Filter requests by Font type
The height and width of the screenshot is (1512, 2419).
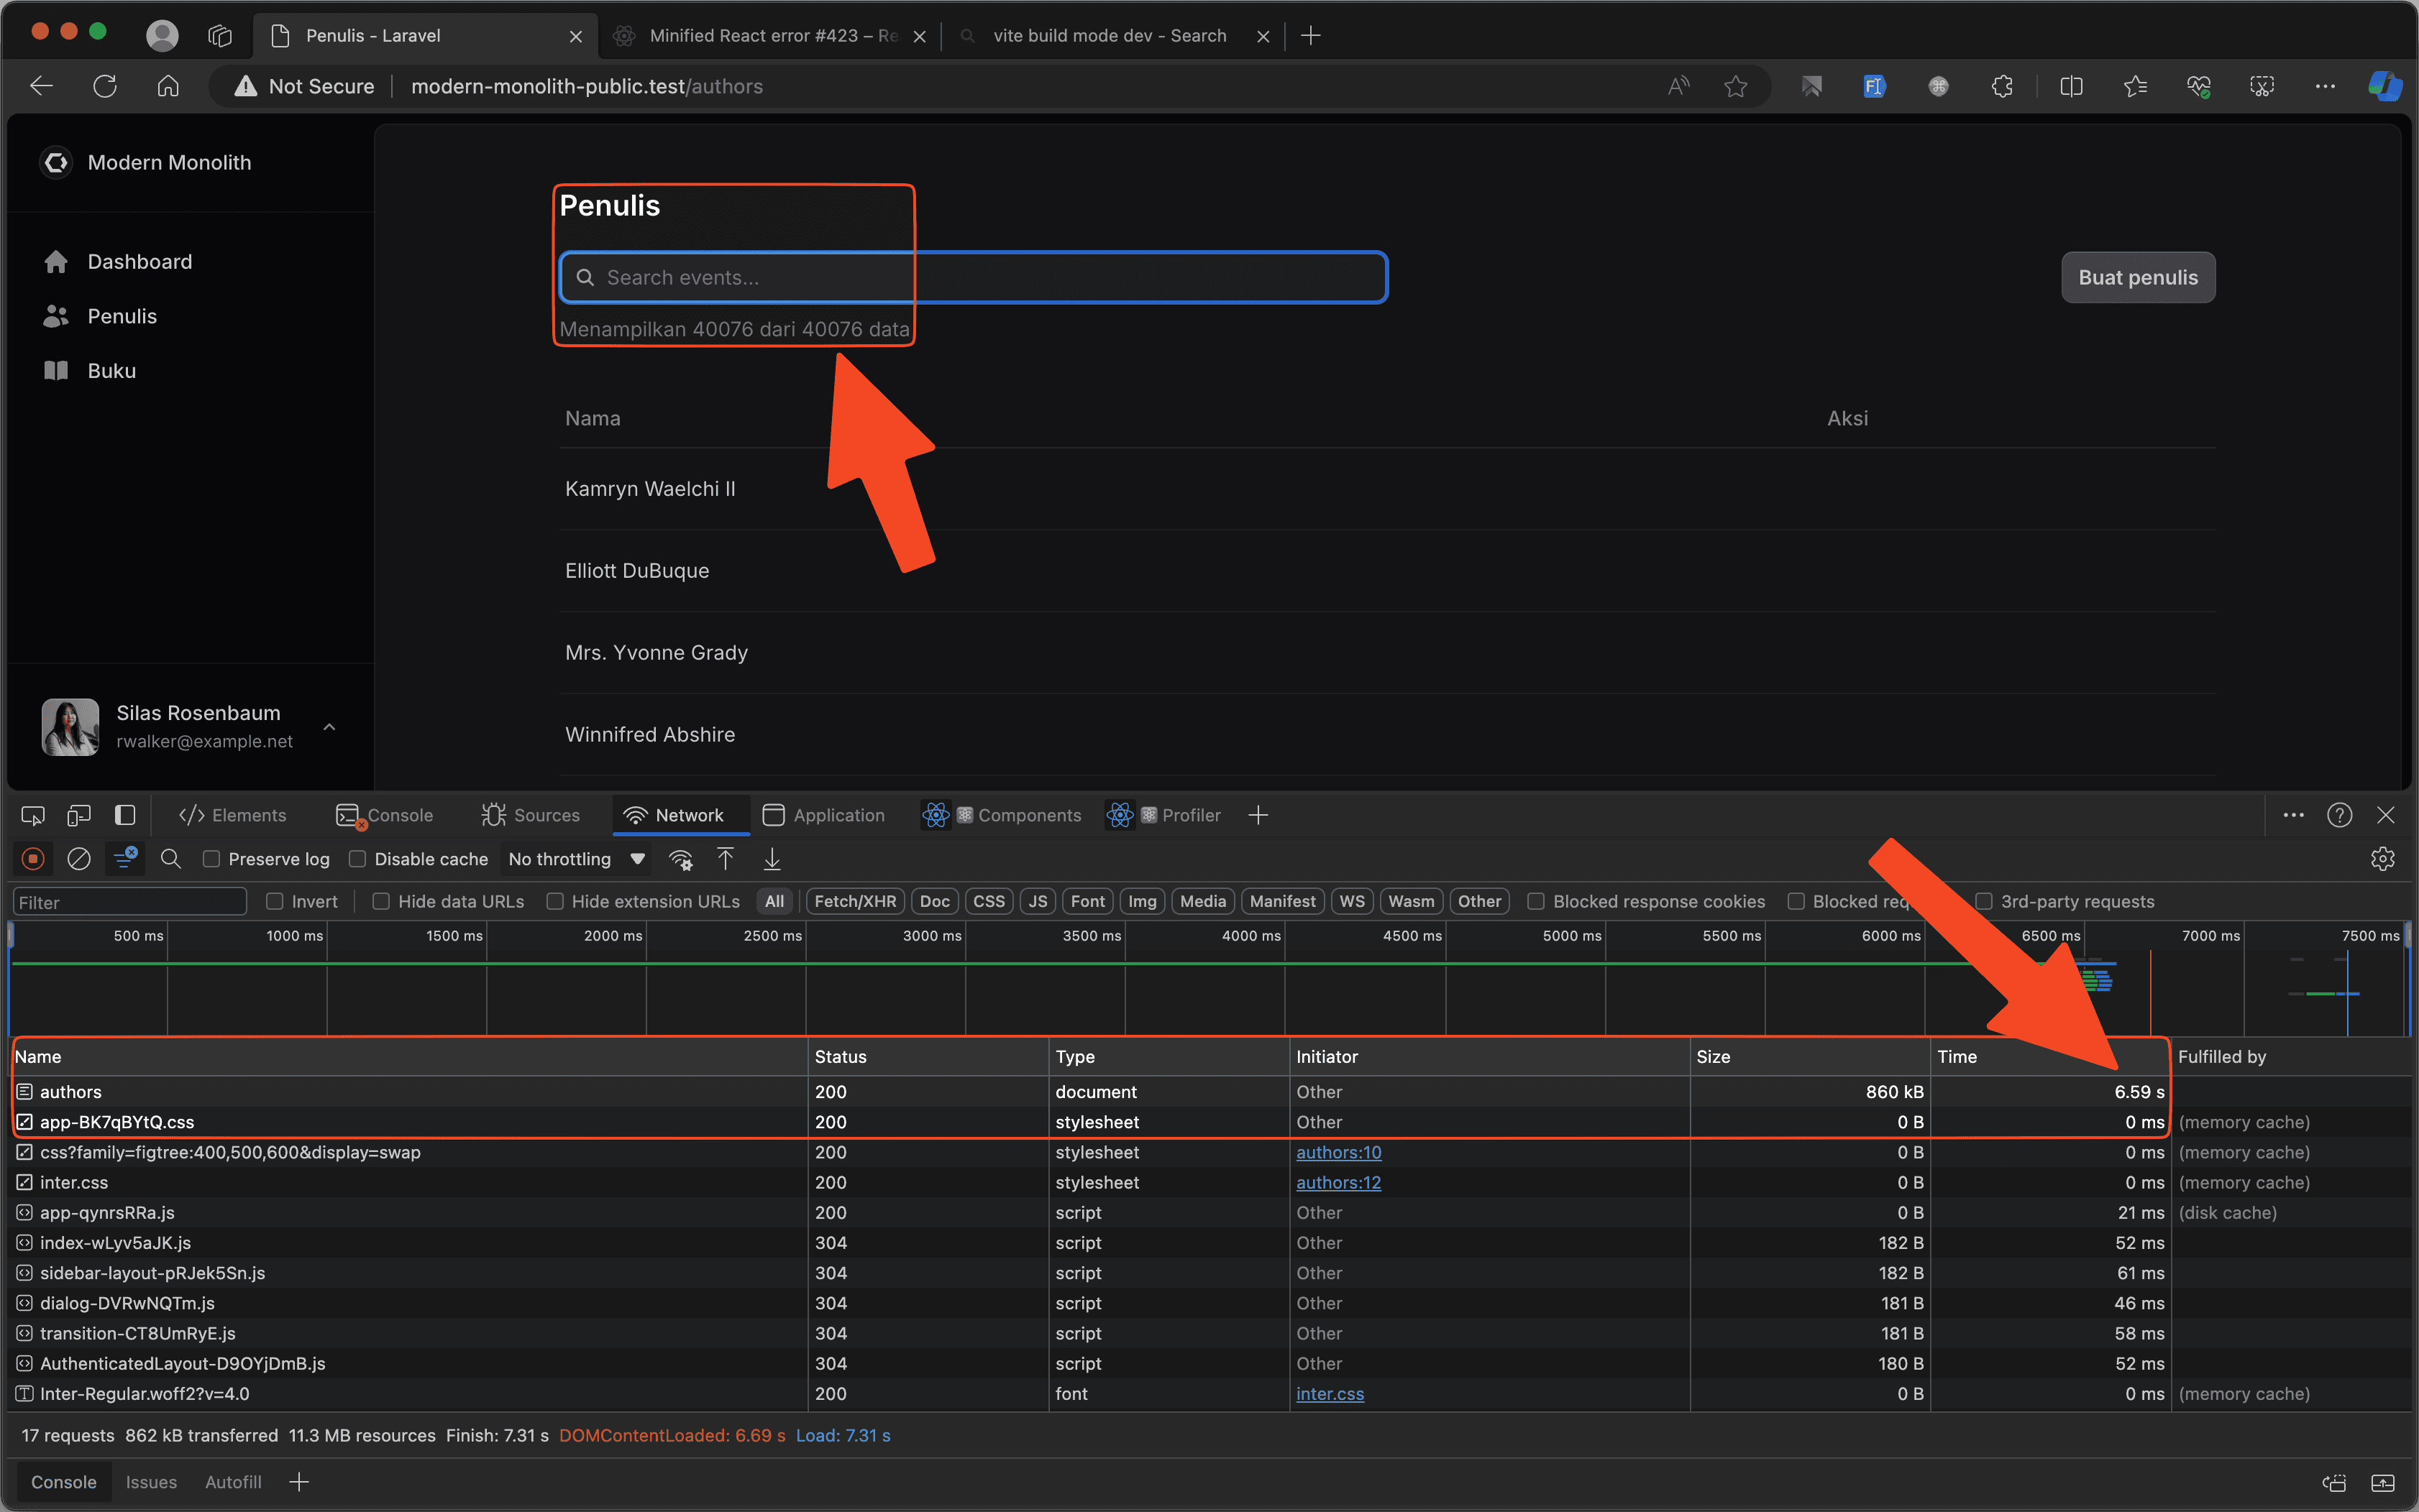tap(1087, 901)
